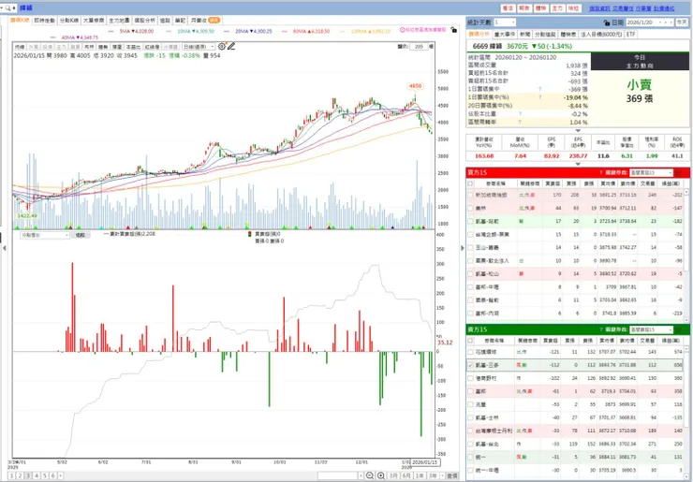Open the 日期 date picker dropdown
693x482 pixels.
point(661,22)
